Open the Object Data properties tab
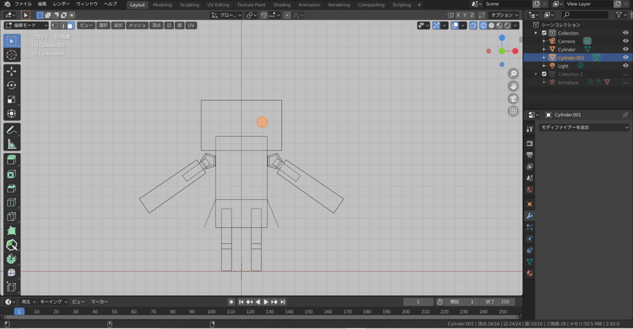The width and height of the screenshot is (633, 329). [x=530, y=262]
